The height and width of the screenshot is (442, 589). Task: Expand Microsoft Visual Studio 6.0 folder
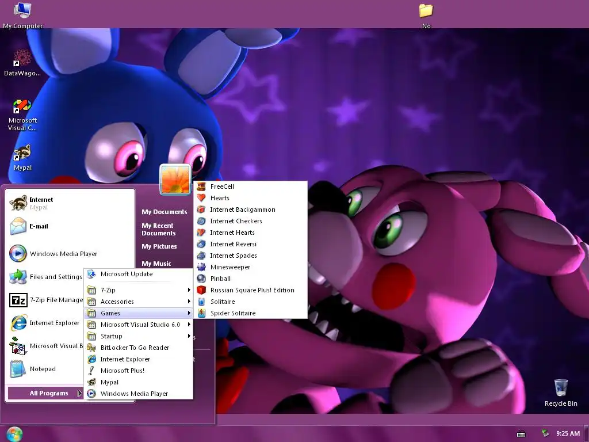pyautogui.click(x=139, y=325)
